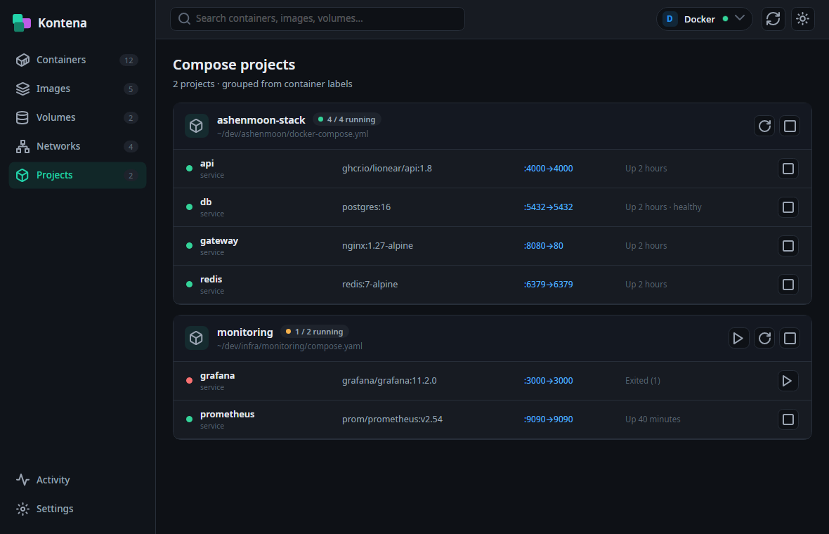Click the Up 2 hours · healthy status

[663, 207]
